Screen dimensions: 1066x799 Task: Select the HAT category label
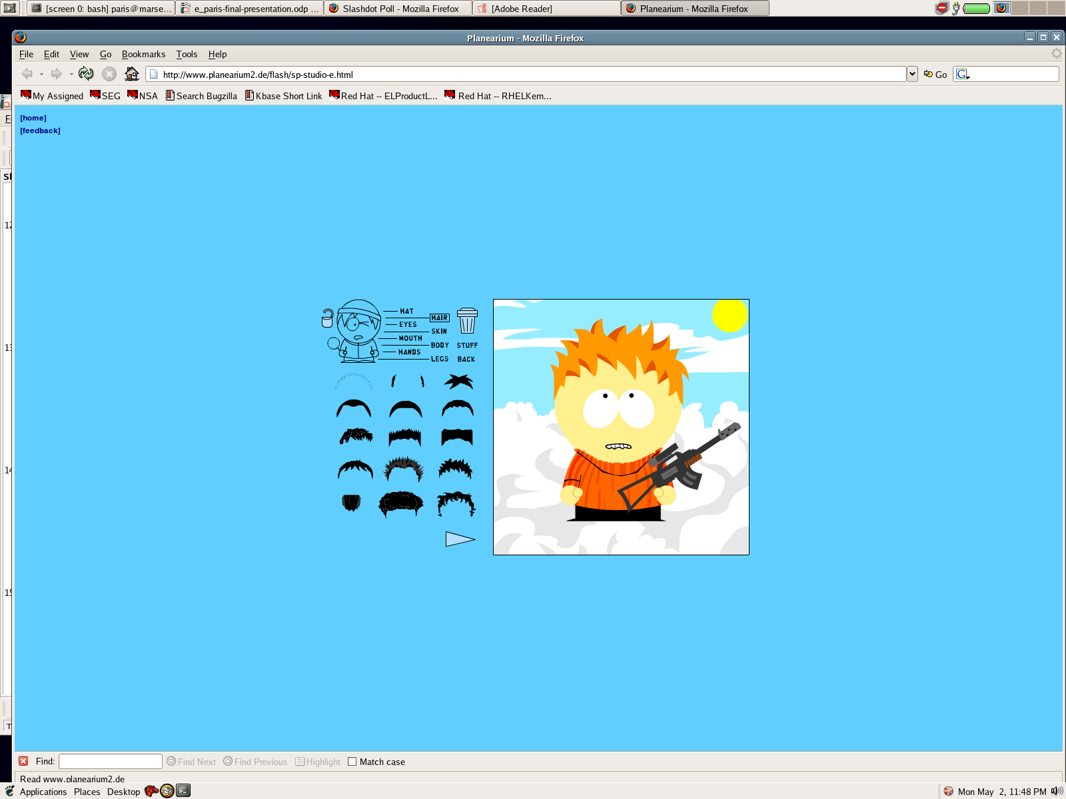[x=406, y=311]
